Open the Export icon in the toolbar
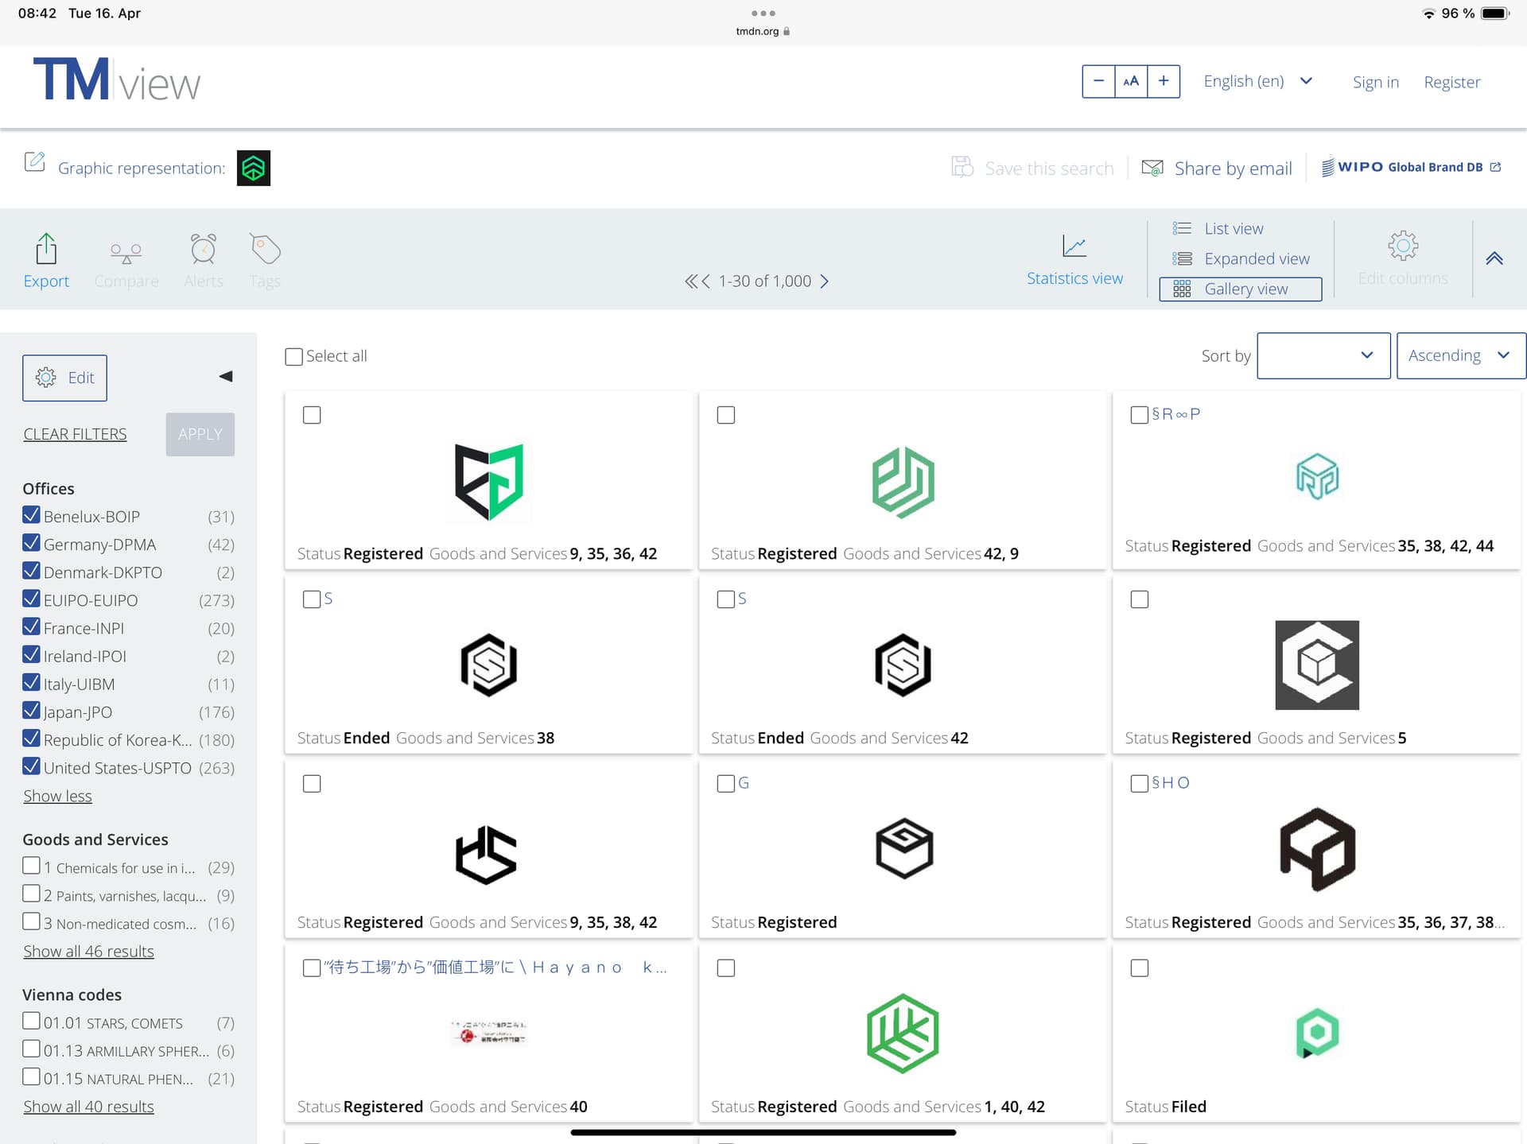 (46, 249)
